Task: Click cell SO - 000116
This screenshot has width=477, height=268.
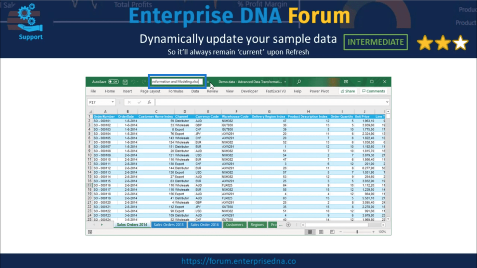Action: click(104, 185)
